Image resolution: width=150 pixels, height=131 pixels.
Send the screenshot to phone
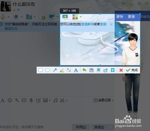click(98, 70)
